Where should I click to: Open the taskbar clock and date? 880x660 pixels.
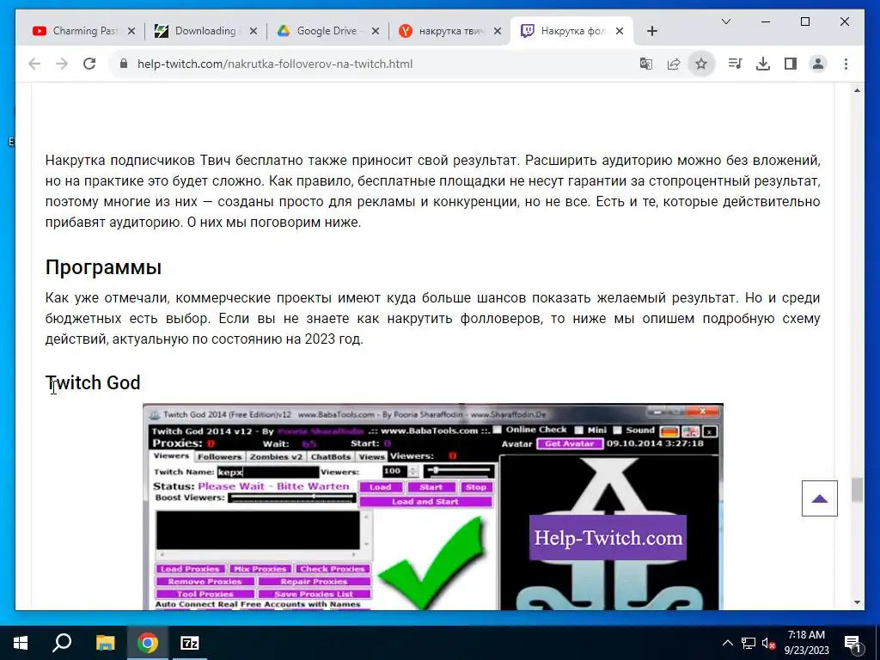coord(806,643)
